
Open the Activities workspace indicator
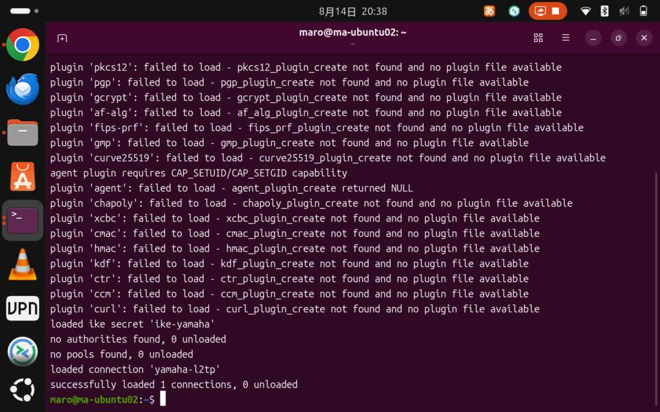click(x=24, y=11)
